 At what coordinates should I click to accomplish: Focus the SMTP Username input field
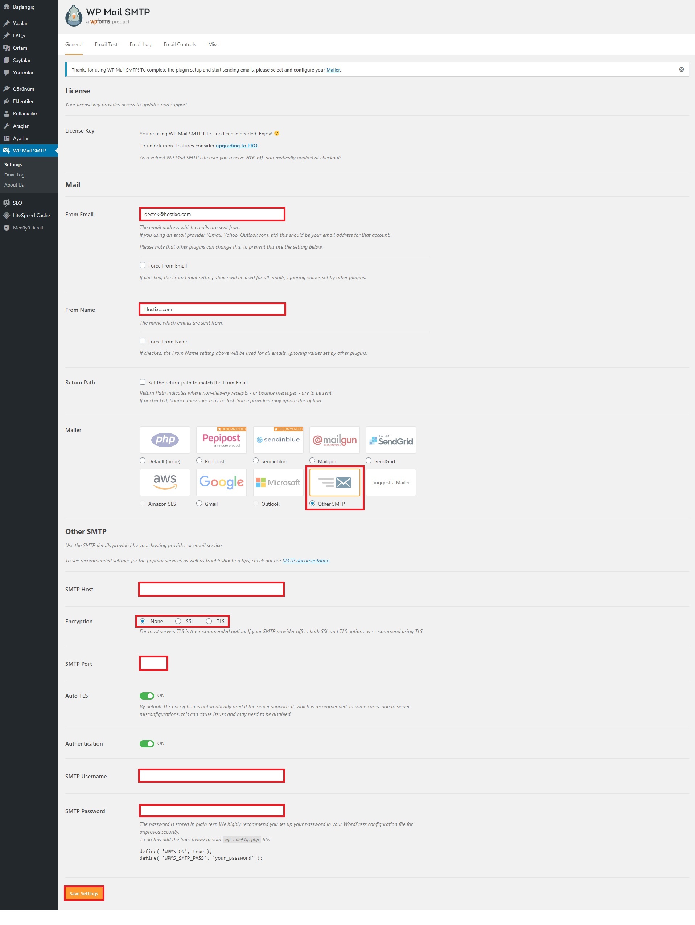pos(211,776)
